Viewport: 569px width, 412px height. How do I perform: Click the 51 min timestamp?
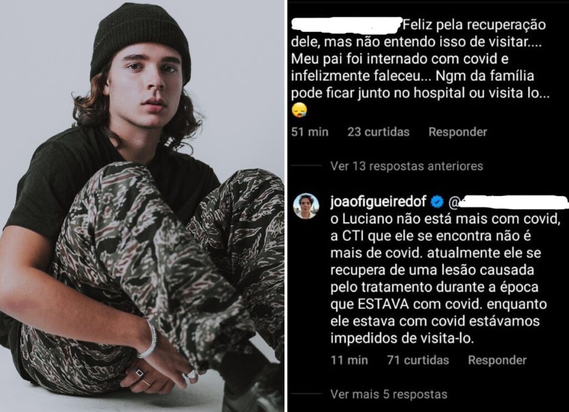pyautogui.click(x=310, y=132)
